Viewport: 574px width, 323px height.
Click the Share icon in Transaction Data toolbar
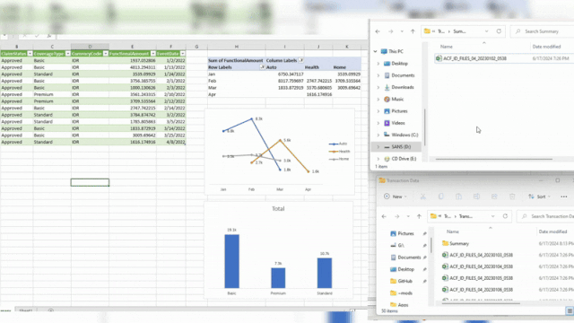coord(494,196)
